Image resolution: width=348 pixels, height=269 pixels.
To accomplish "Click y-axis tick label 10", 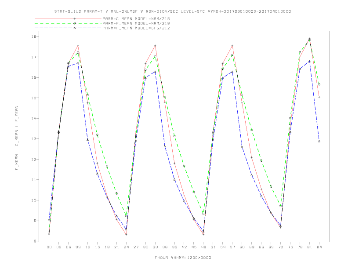I will [34, 200].
